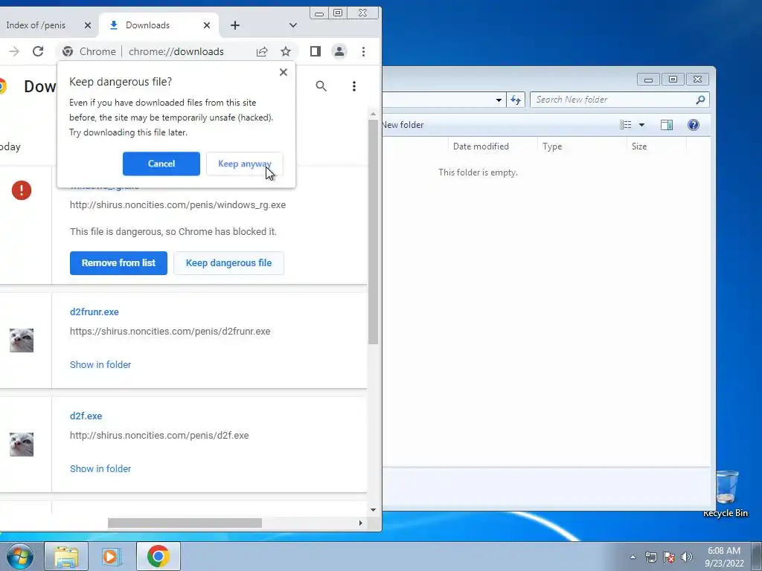
Task: Click the d2frunr.exe source URL
Action: coord(170,332)
